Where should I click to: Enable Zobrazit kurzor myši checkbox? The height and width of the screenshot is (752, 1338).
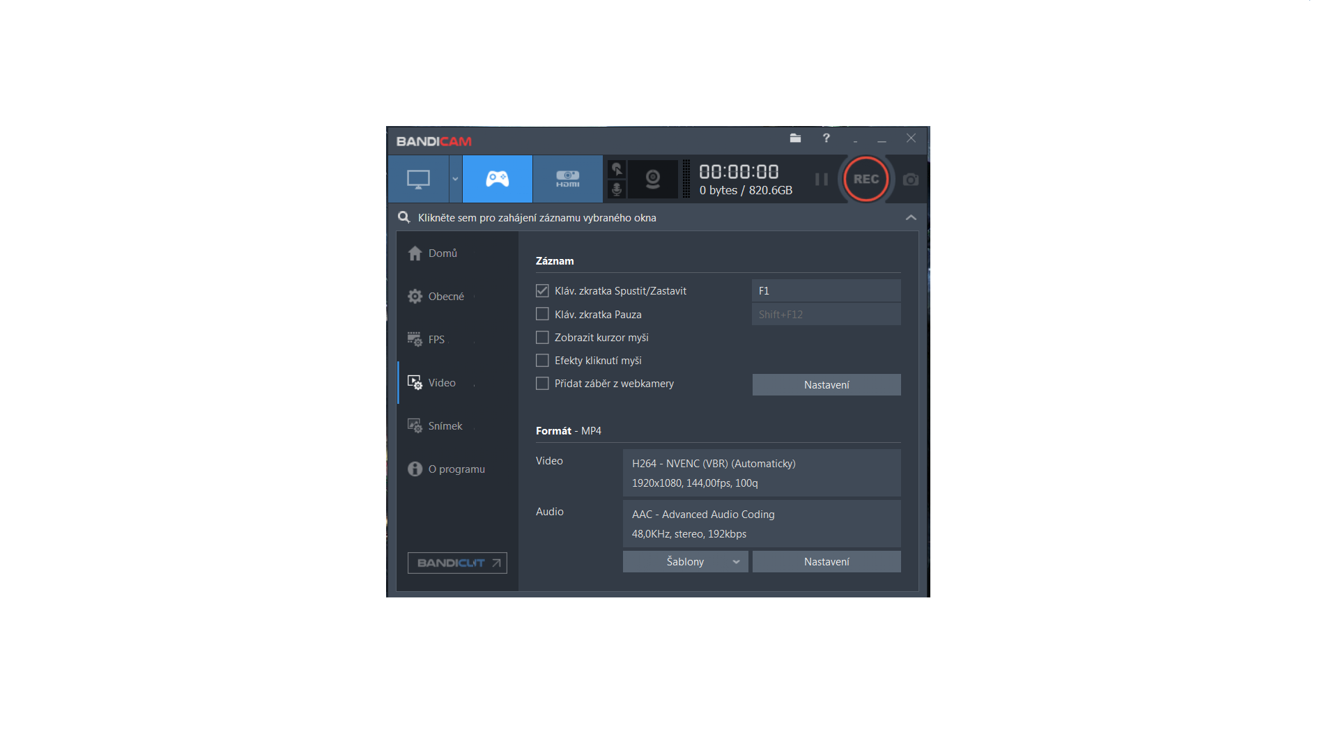[542, 338]
